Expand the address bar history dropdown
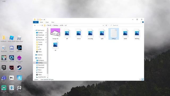170x96 pixels. click(103, 25)
